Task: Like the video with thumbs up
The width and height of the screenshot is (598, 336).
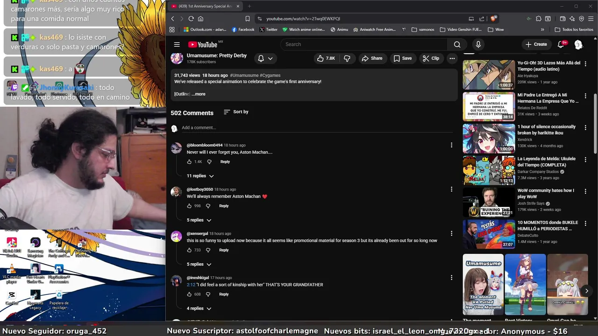Action: pyautogui.click(x=326, y=58)
